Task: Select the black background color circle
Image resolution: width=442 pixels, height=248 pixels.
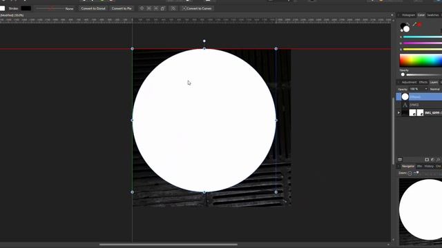Action: point(403,25)
